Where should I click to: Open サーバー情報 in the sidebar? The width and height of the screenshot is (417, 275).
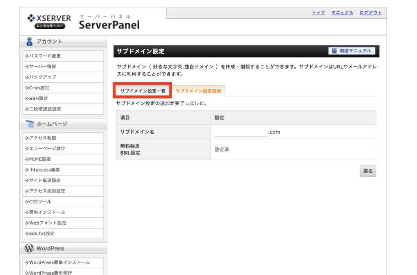click(x=63, y=67)
